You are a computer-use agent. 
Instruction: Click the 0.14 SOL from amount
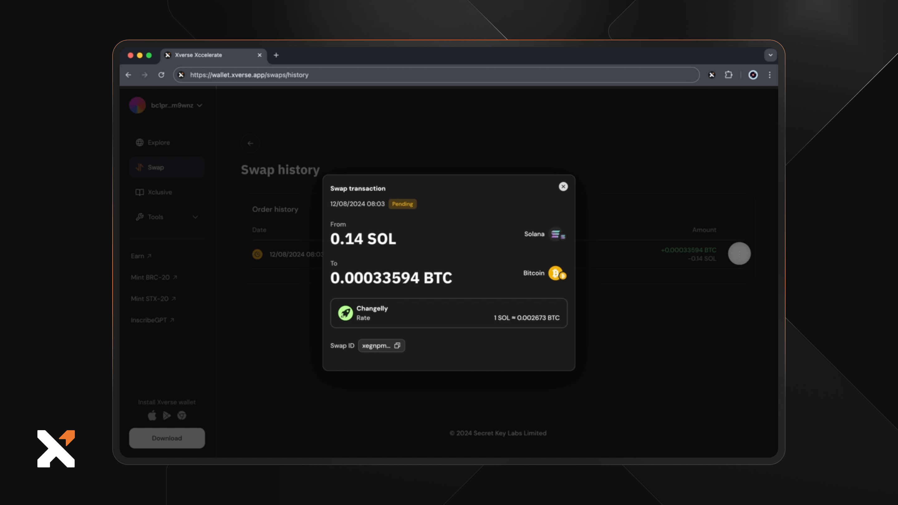(363, 239)
